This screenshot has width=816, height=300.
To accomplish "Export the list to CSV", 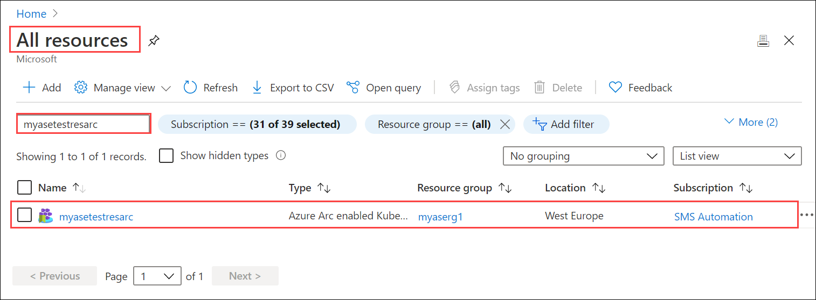I will tap(293, 88).
